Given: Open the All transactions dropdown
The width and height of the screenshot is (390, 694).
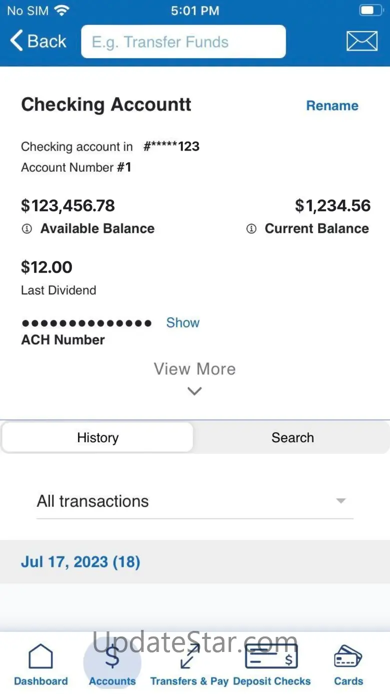Looking at the screenshot, I should tap(194, 501).
